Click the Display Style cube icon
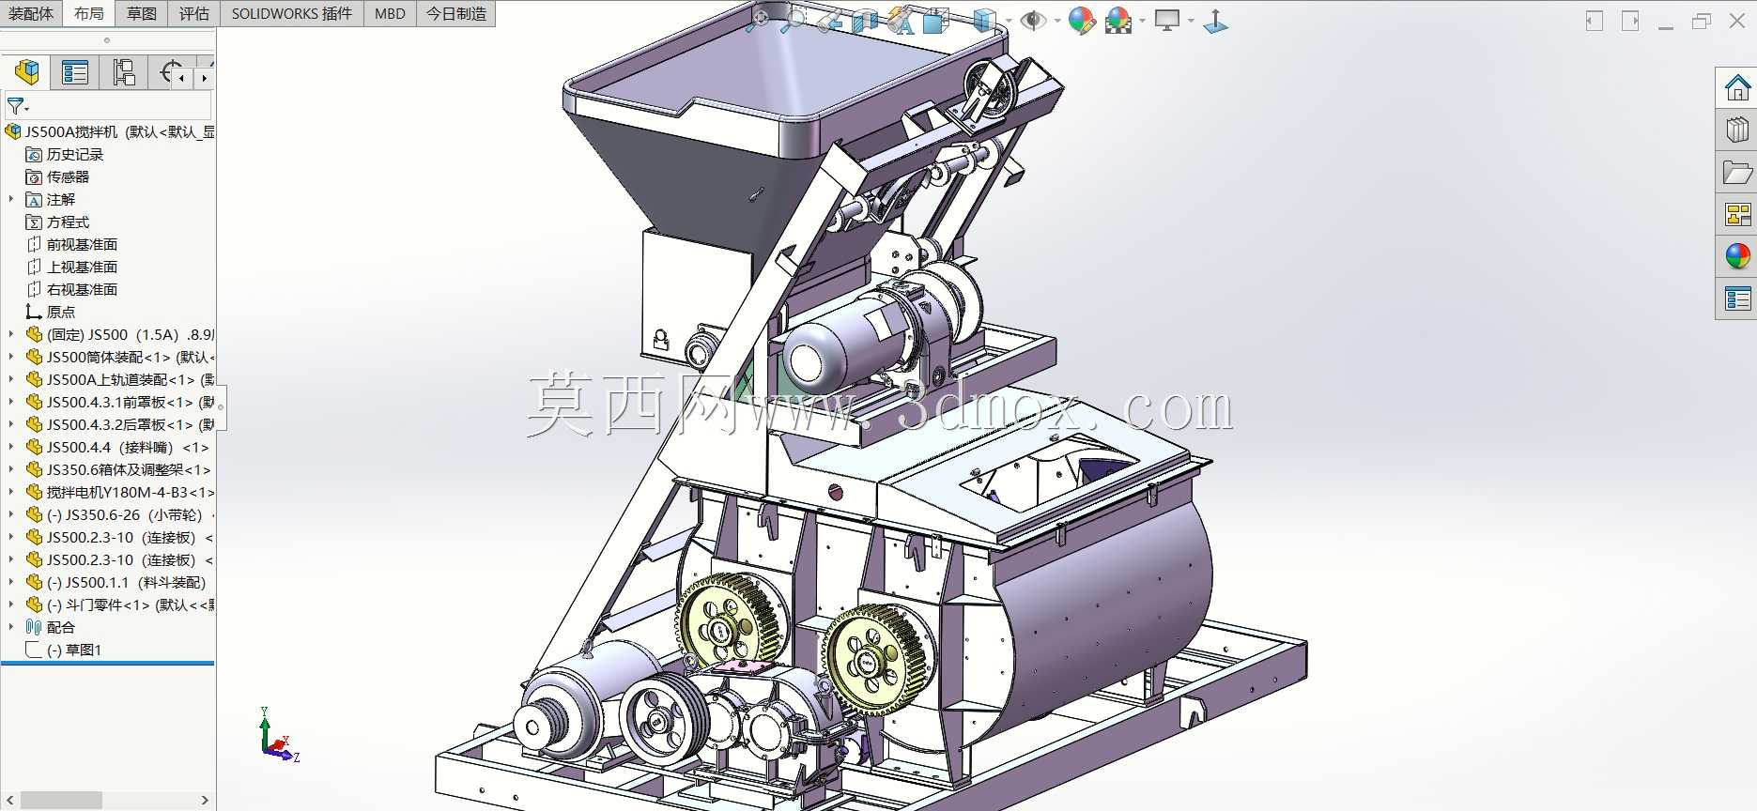 [983, 20]
